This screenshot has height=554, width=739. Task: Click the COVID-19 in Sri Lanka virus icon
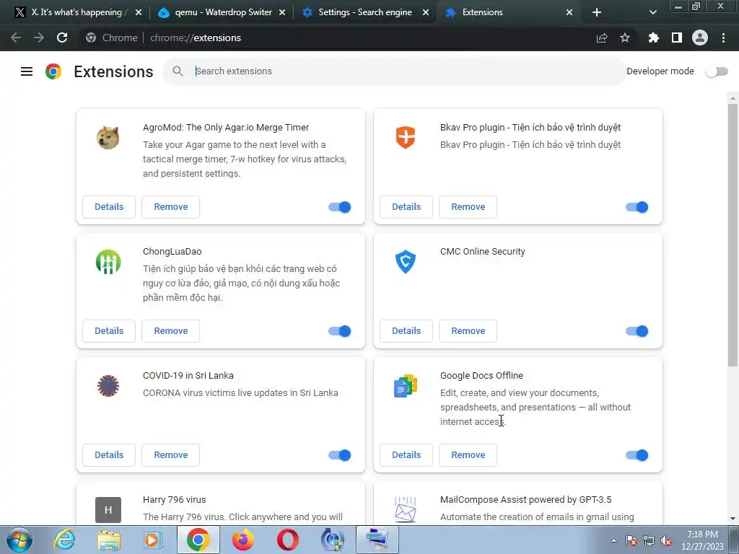[108, 386]
